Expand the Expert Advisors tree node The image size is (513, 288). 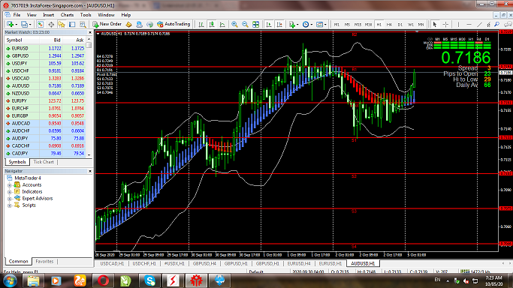click(x=10, y=199)
